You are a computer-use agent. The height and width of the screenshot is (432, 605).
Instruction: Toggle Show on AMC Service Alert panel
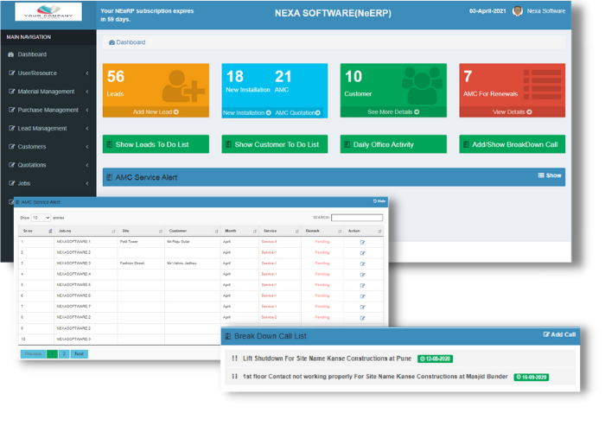pyautogui.click(x=550, y=175)
